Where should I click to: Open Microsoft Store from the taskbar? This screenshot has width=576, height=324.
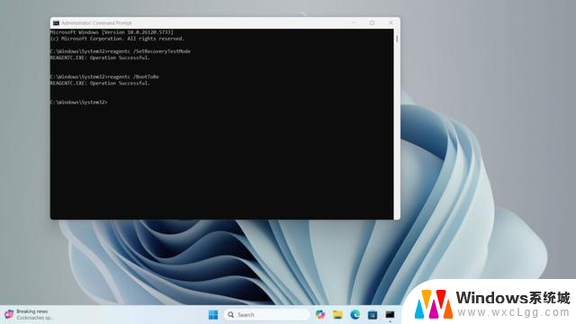tap(373, 315)
